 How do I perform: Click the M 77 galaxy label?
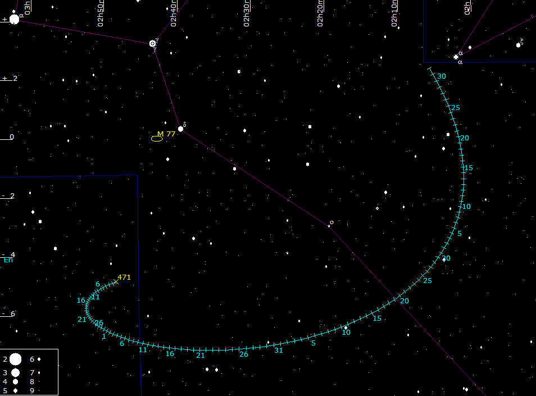(x=166, y=134)
